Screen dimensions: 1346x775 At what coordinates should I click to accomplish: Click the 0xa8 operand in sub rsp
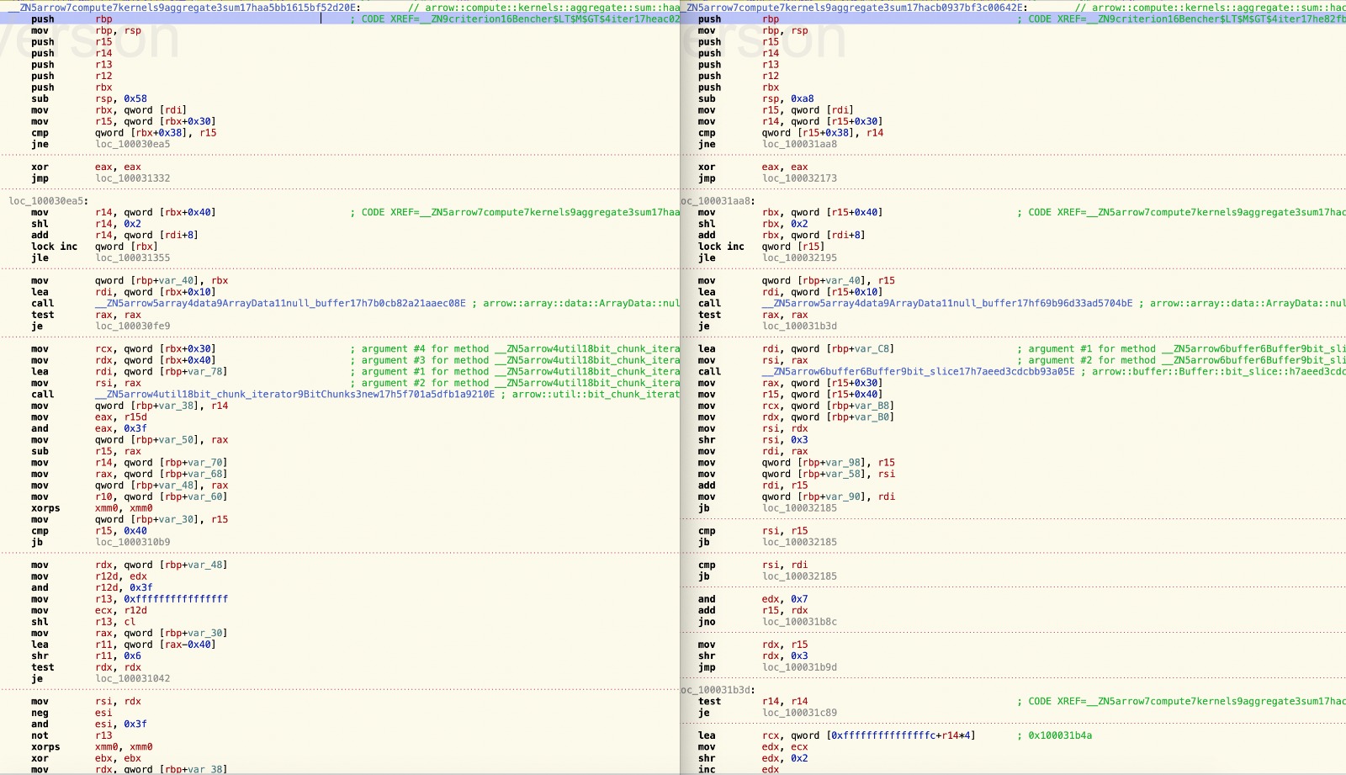coord(802,98)
